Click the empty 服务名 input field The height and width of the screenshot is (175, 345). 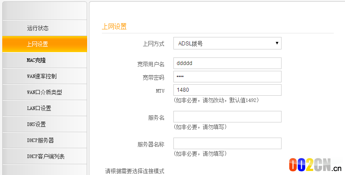tap(227, 117)
